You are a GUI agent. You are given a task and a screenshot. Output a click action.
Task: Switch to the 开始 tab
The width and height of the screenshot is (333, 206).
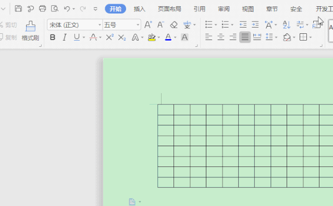pyautogui.click(x=116, y=9)
